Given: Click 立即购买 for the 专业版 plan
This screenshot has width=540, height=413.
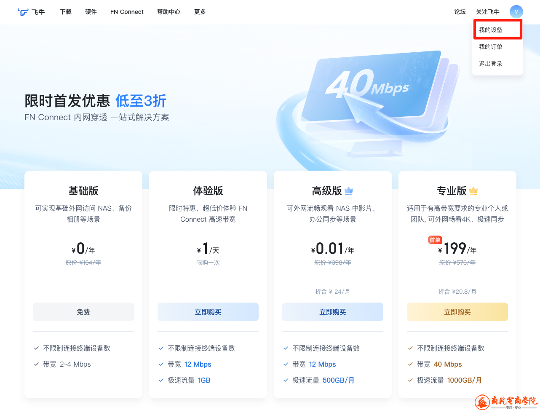Looking at the screenshot, I should click(x=457, y=312).
